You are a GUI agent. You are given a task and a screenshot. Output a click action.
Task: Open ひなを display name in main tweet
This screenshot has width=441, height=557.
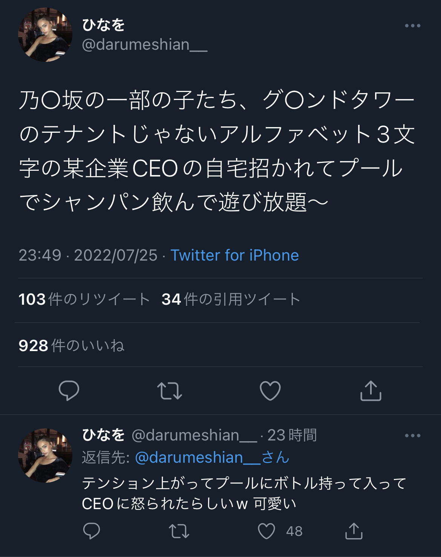[104, 25]
